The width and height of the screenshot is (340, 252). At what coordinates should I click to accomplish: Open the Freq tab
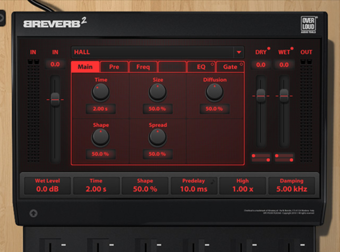pos(143,67)
